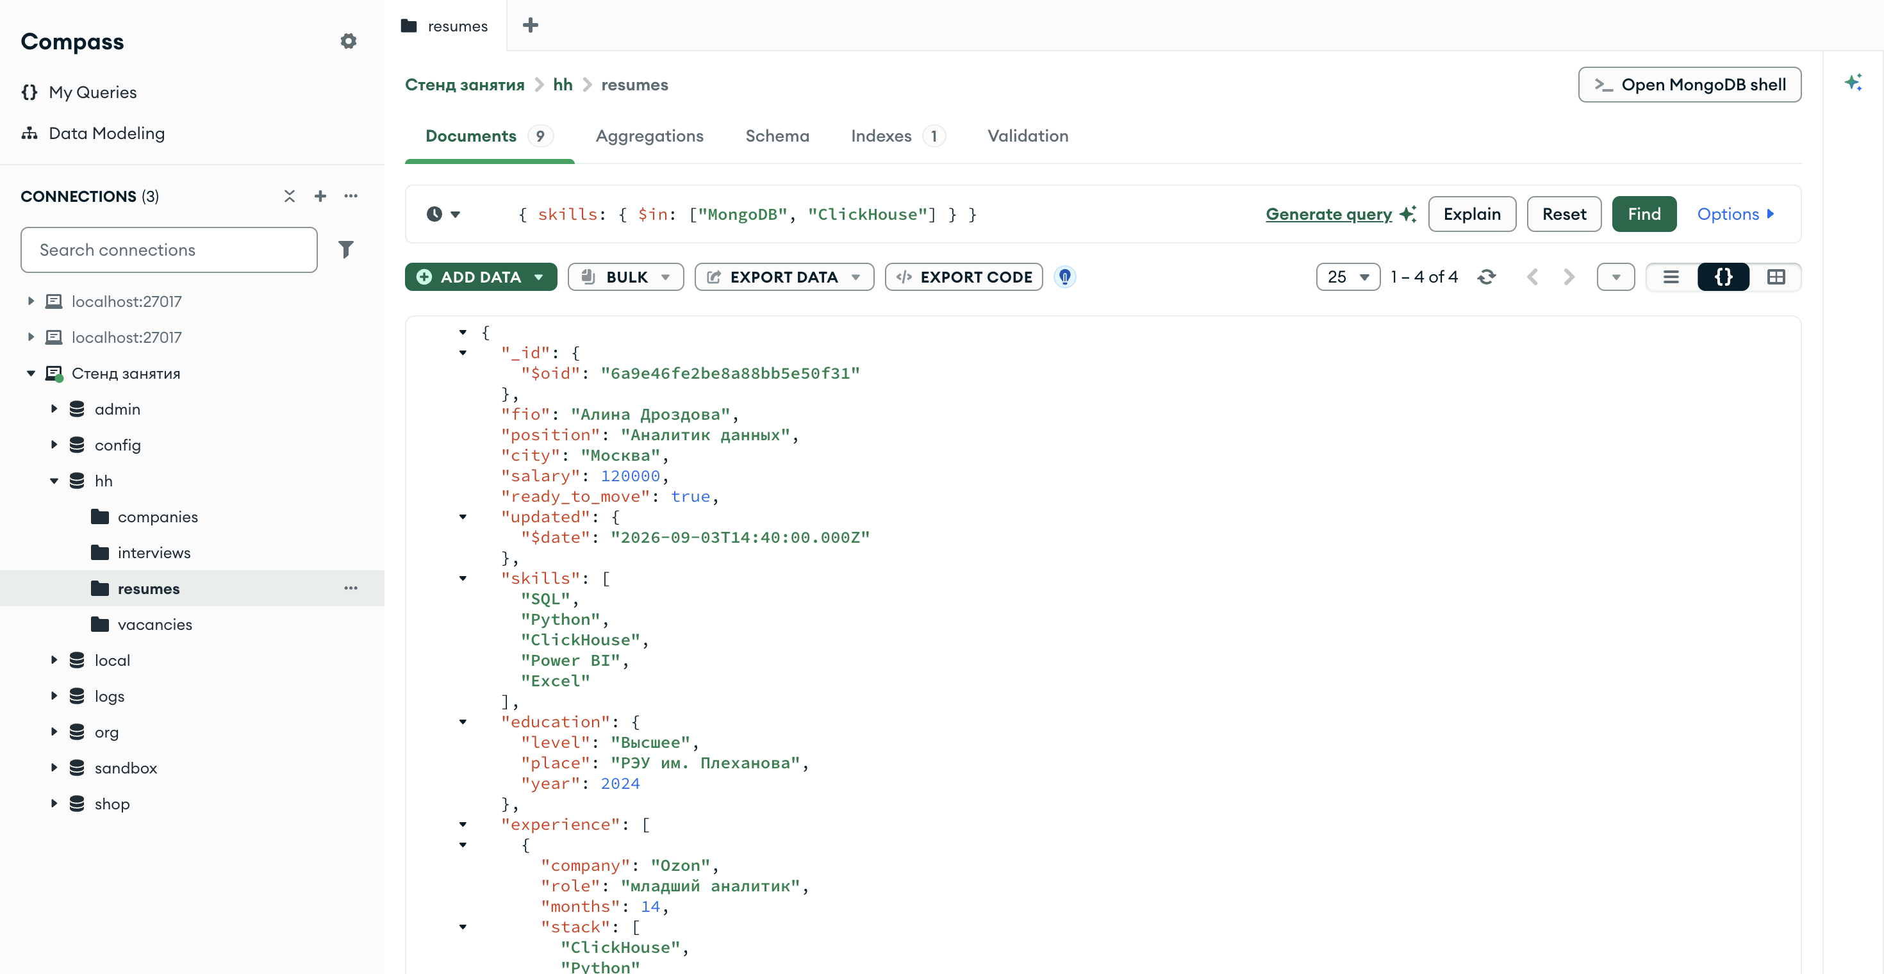Expand query Options
Screen dimensions: 1884x974
point(1735,214)
